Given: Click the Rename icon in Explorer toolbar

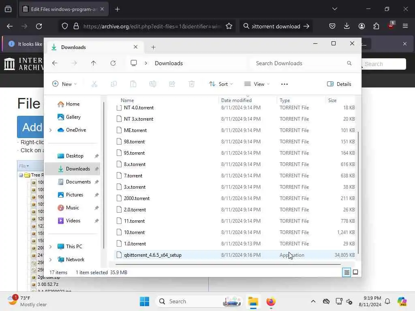Looking at the screenshot, I should [153, 84].
